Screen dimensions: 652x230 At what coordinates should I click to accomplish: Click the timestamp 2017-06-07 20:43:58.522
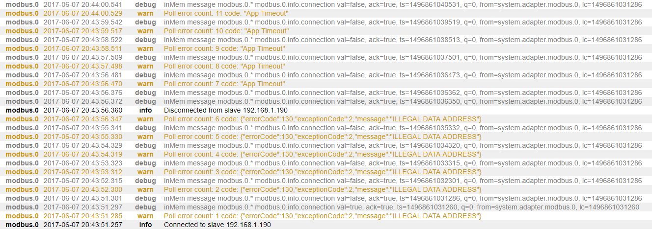coord(83,40)
